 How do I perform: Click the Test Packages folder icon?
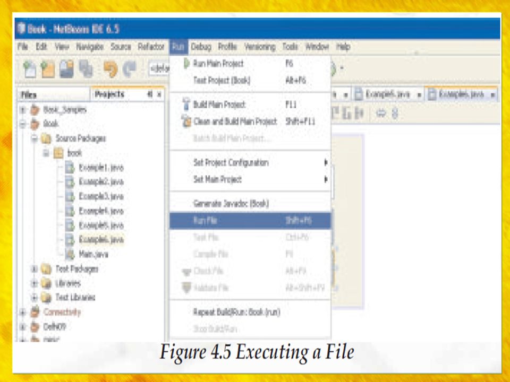(x=46, y=269)
